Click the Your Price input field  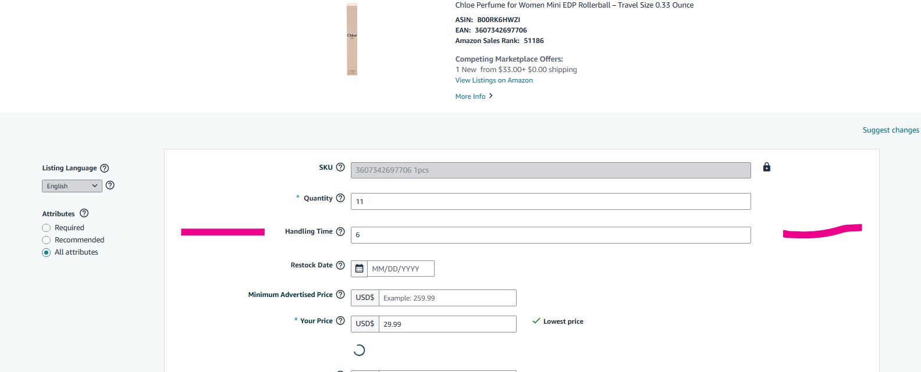pos(447,324)
